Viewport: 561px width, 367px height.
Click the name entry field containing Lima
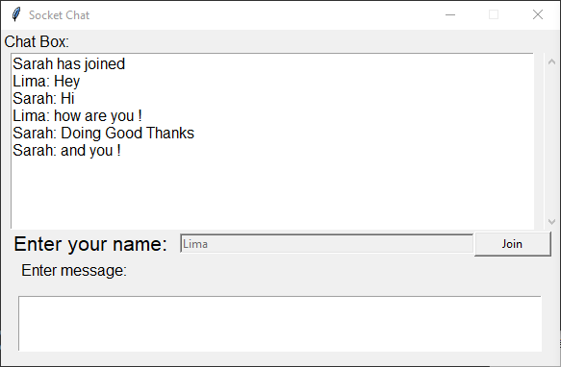coord(327,244)
